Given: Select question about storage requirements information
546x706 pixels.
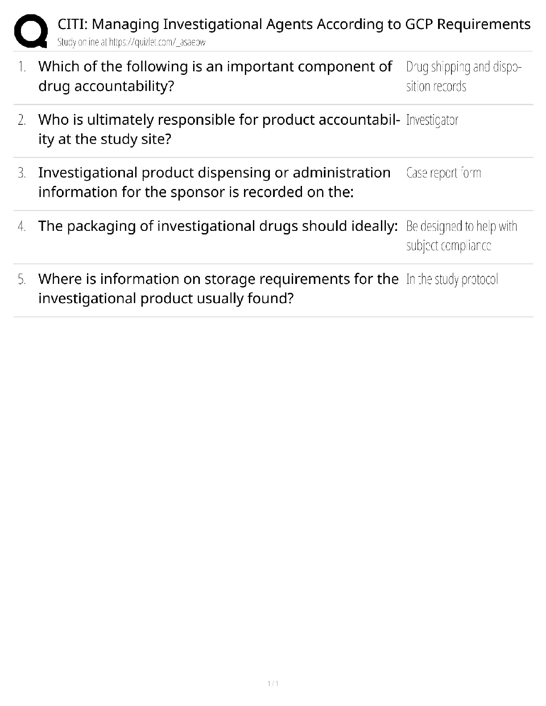Looking at the screenshot, I should (x=218, y=288).
